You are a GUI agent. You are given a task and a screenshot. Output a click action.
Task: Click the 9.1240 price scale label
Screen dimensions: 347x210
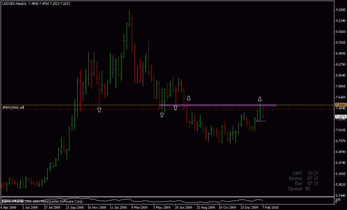[340, 21]
